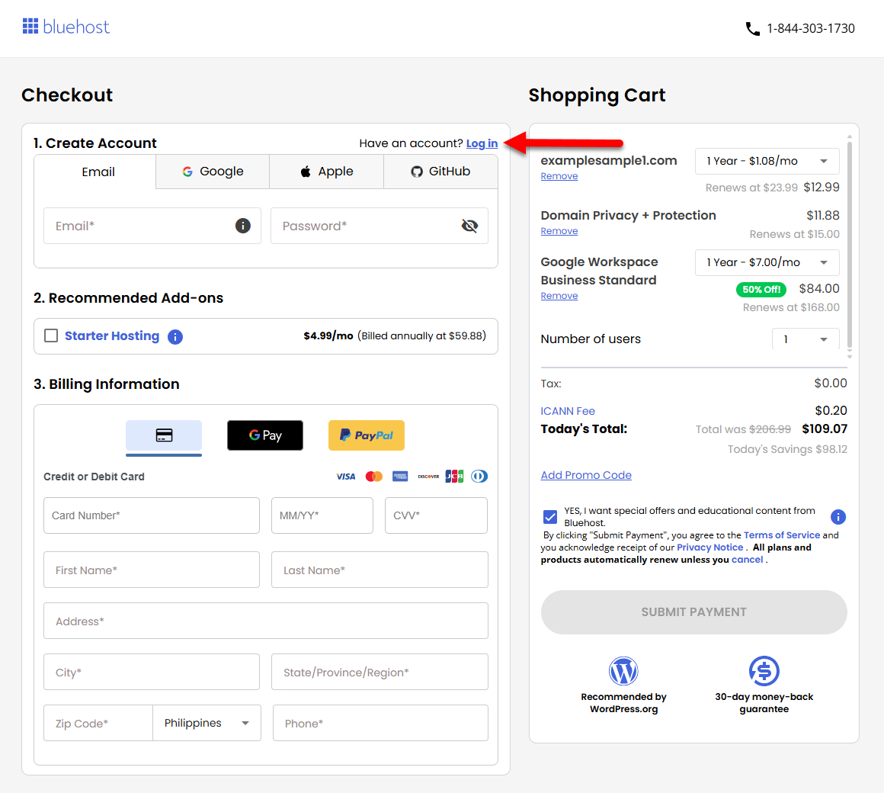This screenshot has height=793, width=884.
Task: Focus the CVV field
Action: (x=437, y=515)
